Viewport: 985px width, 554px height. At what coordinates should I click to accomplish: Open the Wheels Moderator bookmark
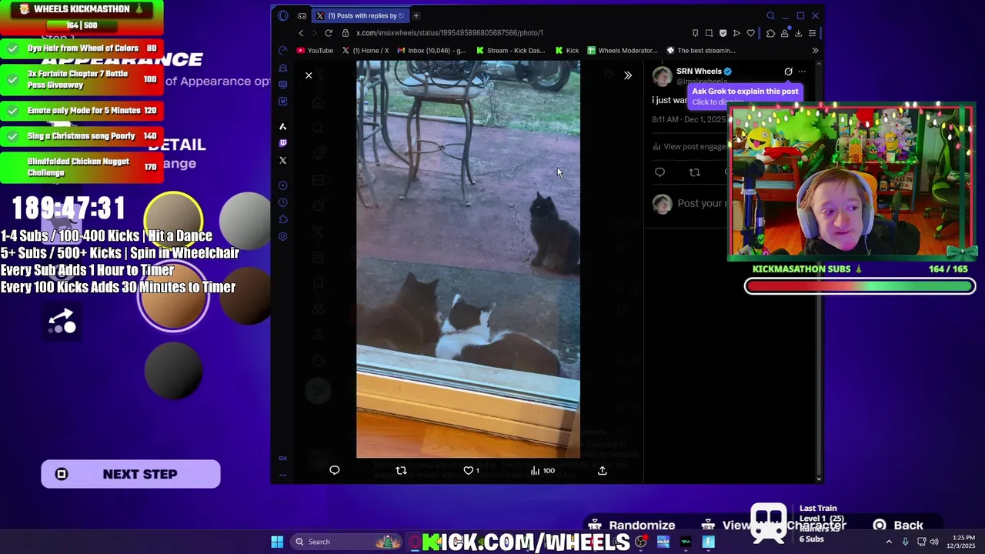(623, 51)
